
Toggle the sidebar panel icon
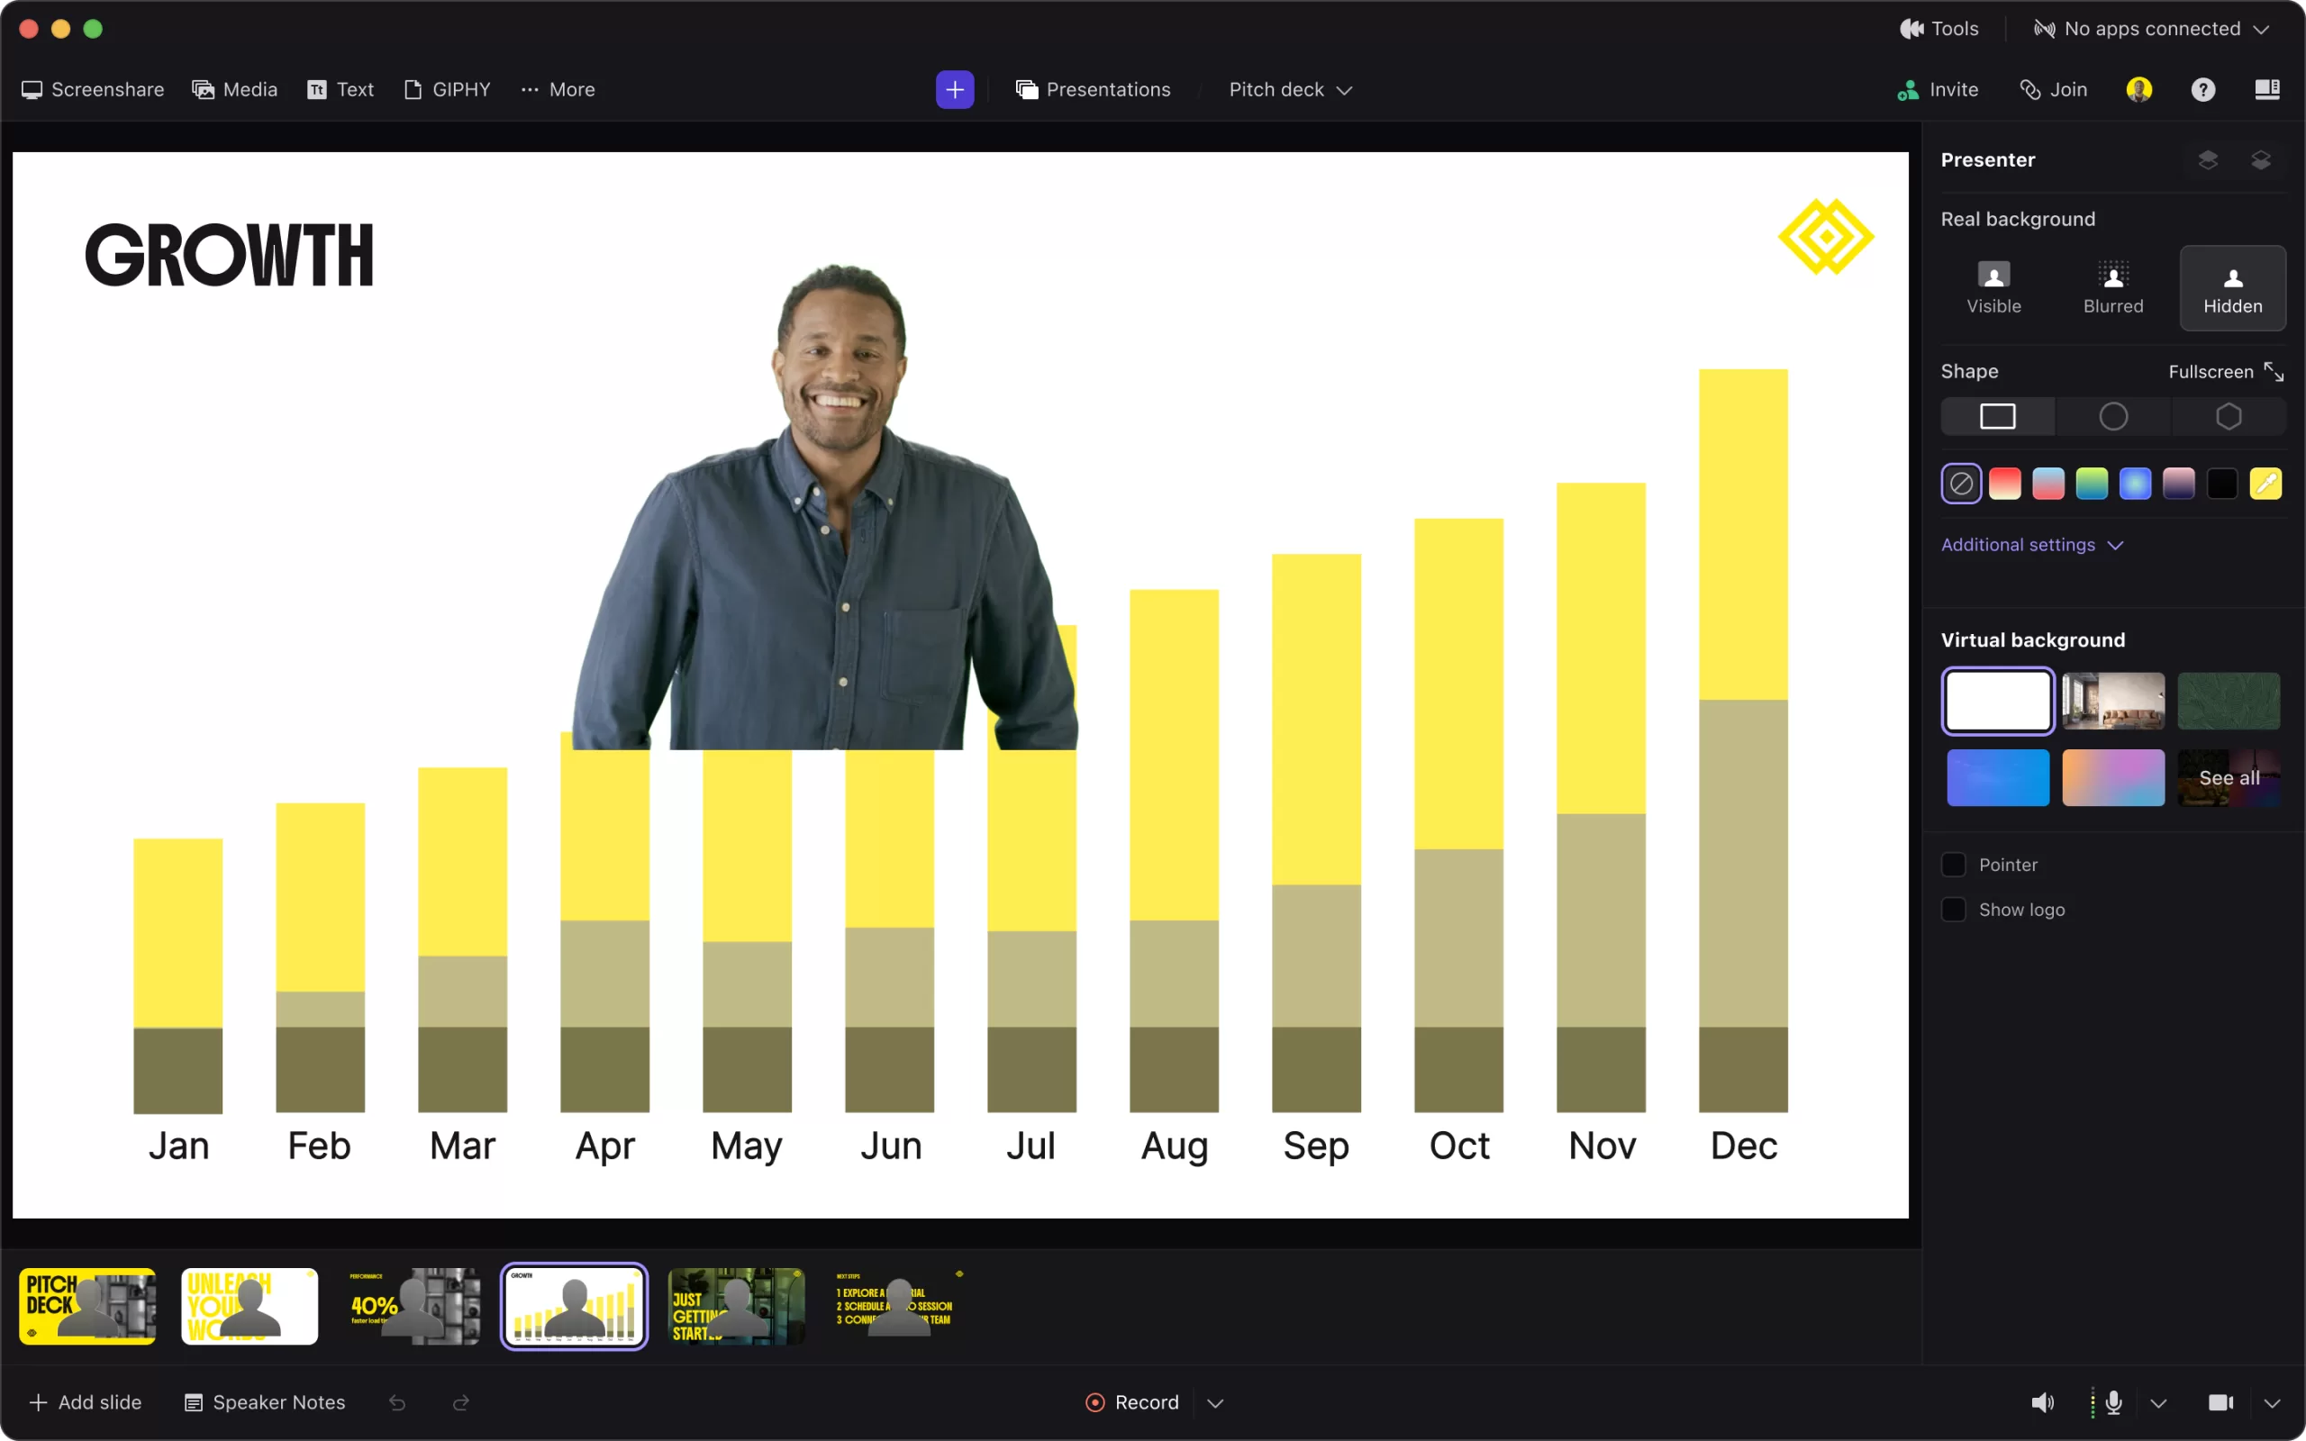(2267, 89)
